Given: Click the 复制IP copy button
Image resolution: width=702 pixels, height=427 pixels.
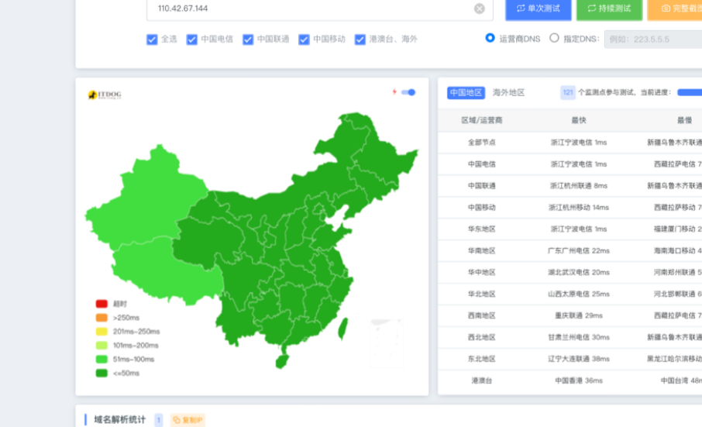Looking at the screenshot, I should 188,420.
